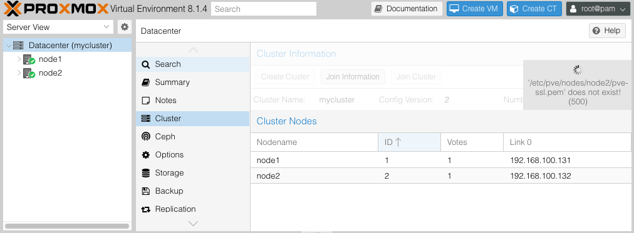Open the Notes menu item
Viewport: 634px width, 233px height.
coord(192,101)
